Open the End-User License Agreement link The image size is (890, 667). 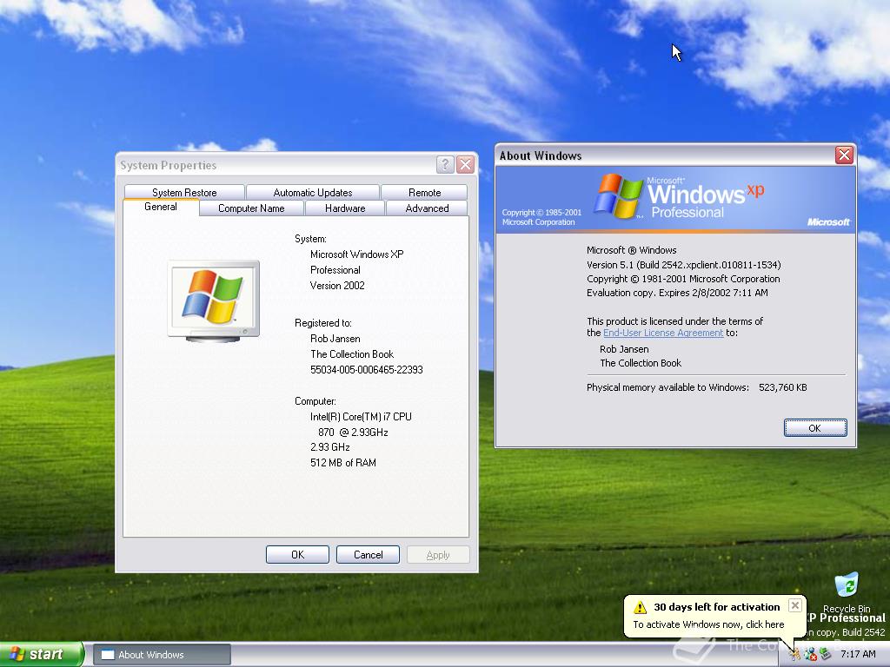(663, 333)
